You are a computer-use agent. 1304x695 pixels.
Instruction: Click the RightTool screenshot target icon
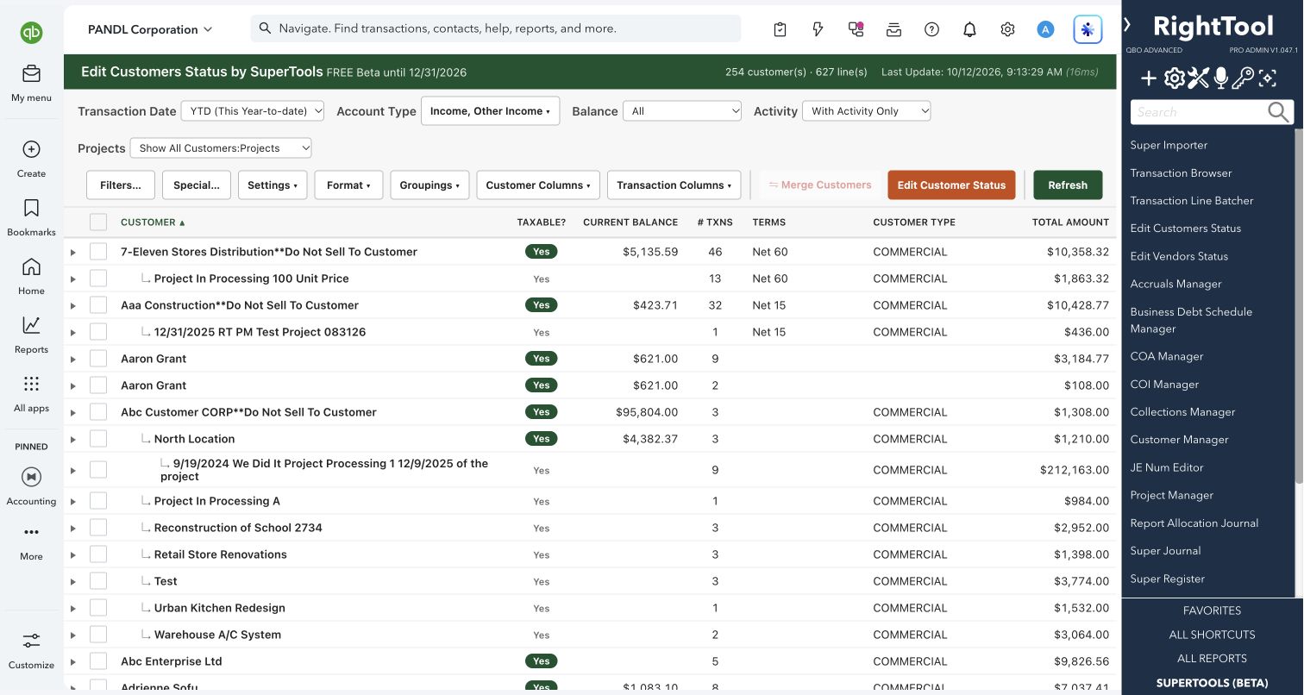coord(1267,79)
